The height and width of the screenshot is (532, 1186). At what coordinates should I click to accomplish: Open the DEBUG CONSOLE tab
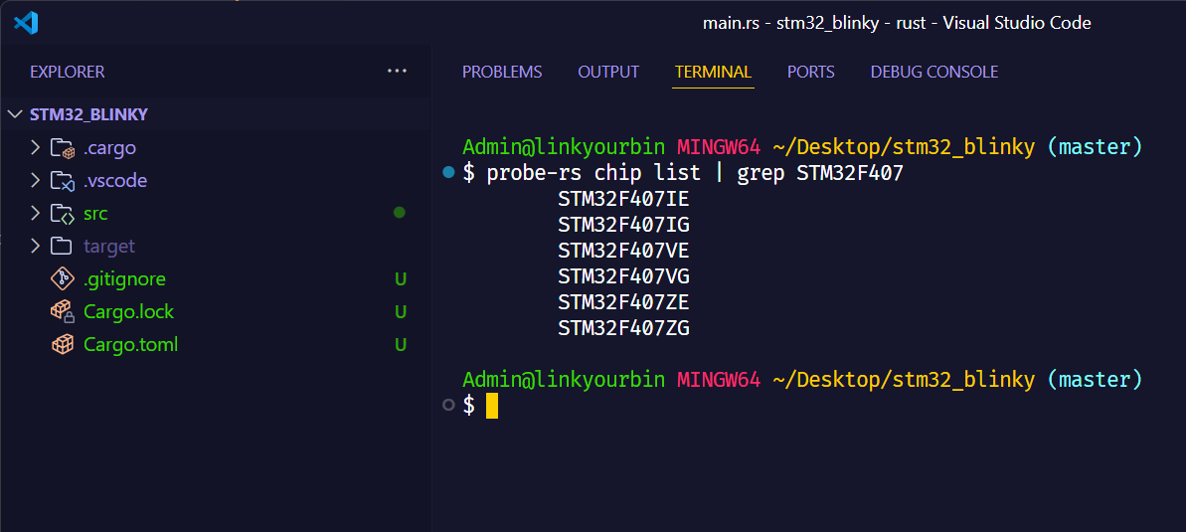[933, 72]
